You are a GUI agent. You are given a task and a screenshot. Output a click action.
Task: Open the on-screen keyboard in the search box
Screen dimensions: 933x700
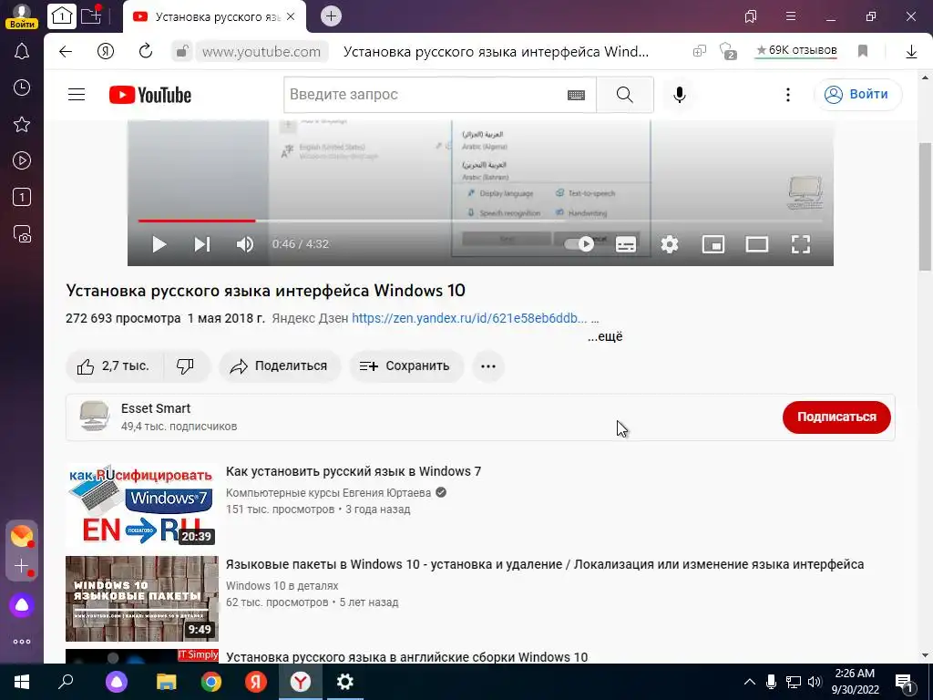(576, 95)
